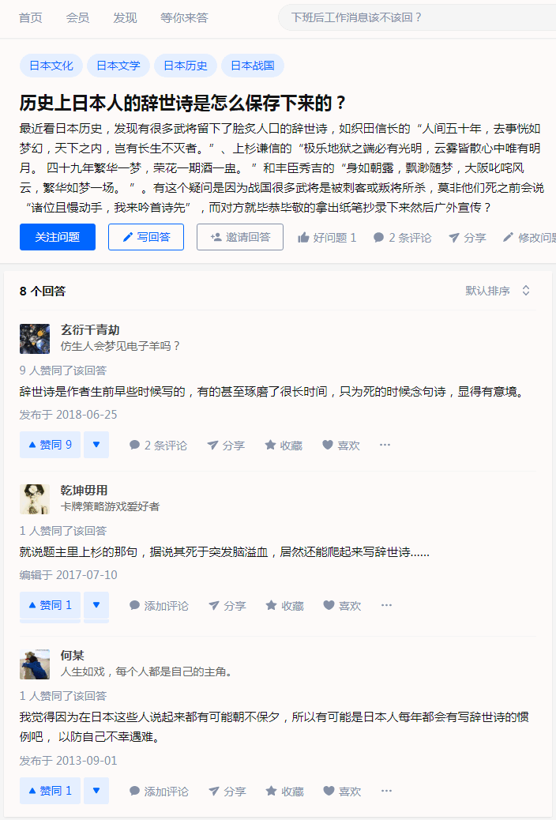Expand more options on 乾坤毋用's answer

click(386, 606)
